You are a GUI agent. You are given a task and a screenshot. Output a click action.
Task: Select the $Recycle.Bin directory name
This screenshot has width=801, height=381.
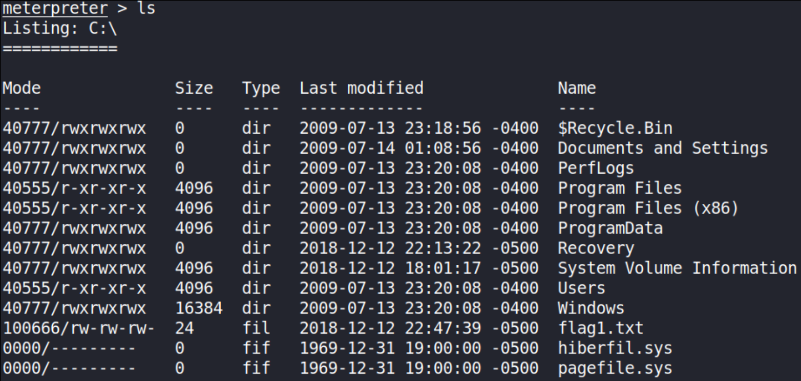615,128
